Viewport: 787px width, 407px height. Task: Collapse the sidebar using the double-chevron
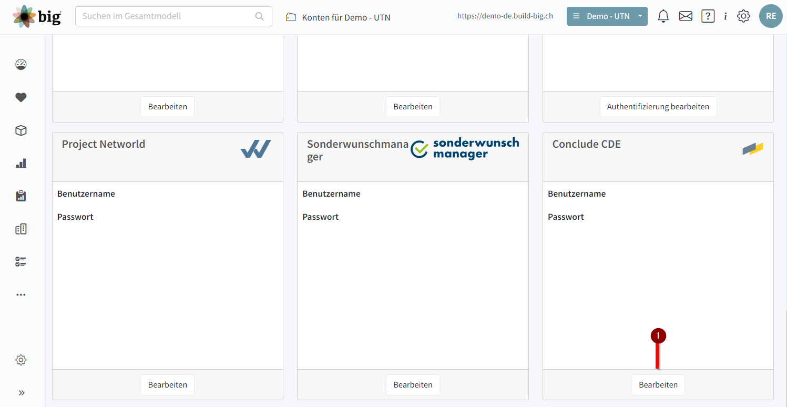[21, 392]
